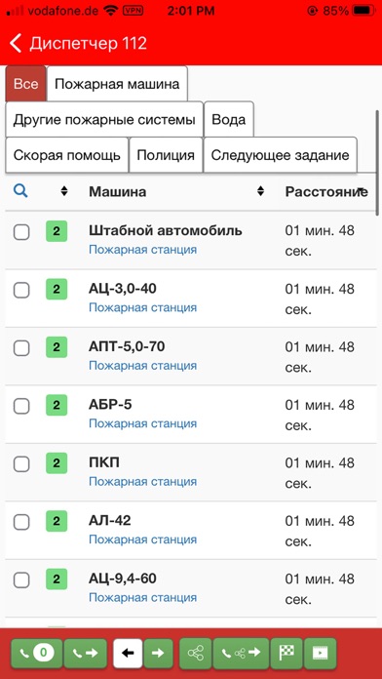This screenshot has width=382, height=679.
Task: Tap the share network icon button
Action: pos(196,653)
